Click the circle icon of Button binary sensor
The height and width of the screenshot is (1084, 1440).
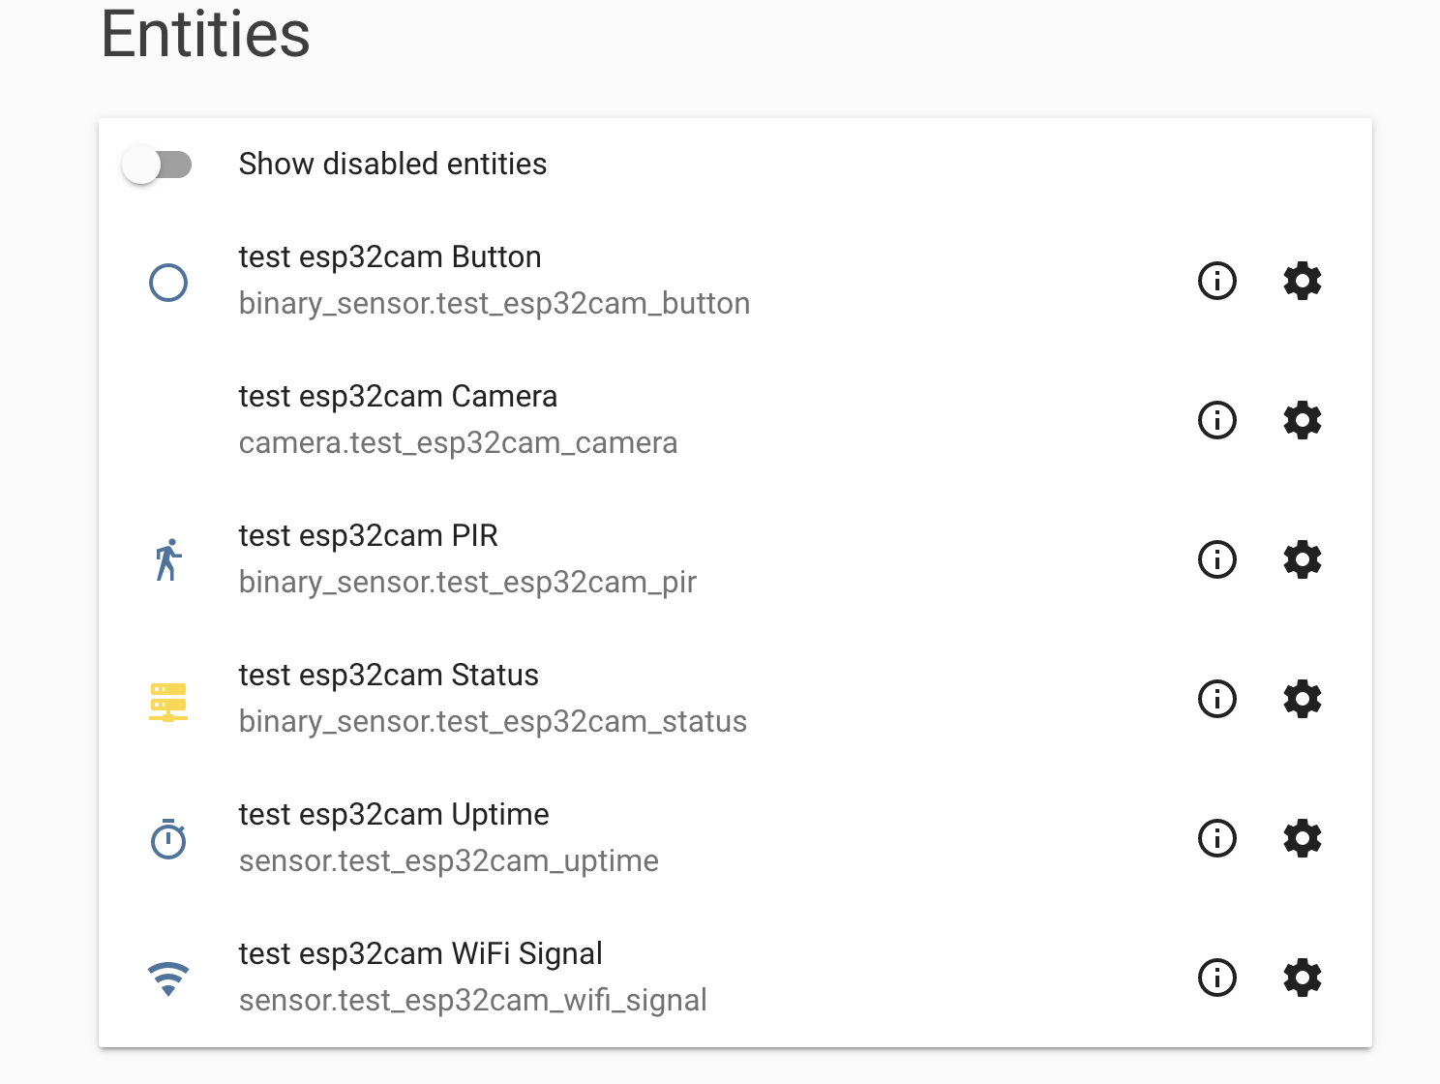(x=168, y=283)
